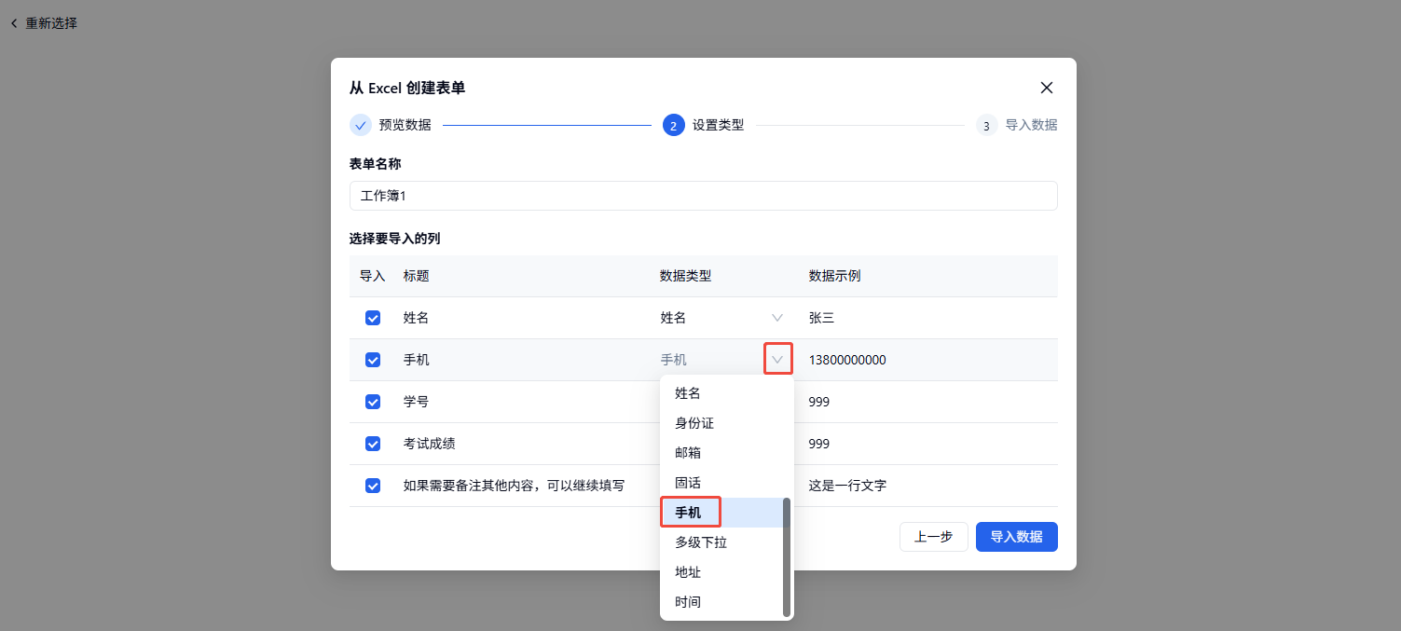1401x631 pixels.
Task: Select 身份证 from the type list
Action: tap(694, 423)
